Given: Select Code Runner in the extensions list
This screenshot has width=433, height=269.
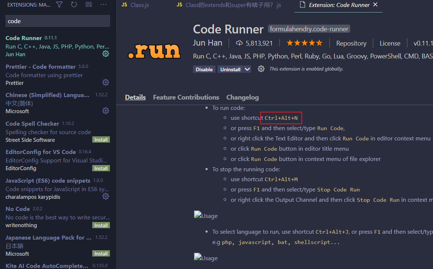Looking at the screenshot, I should (58, 46).
